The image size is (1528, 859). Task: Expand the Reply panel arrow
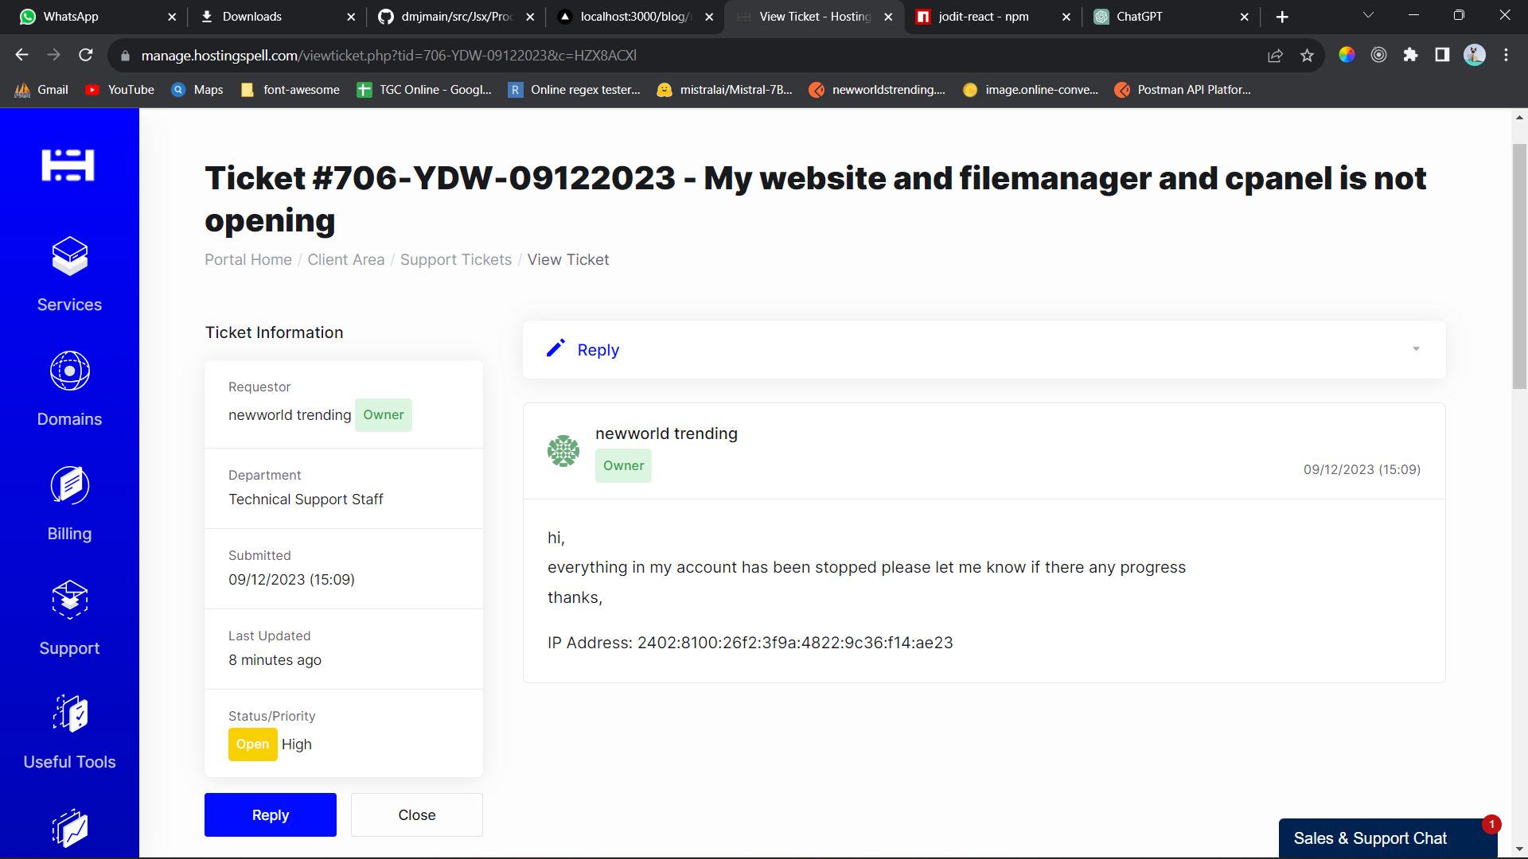1416,349
